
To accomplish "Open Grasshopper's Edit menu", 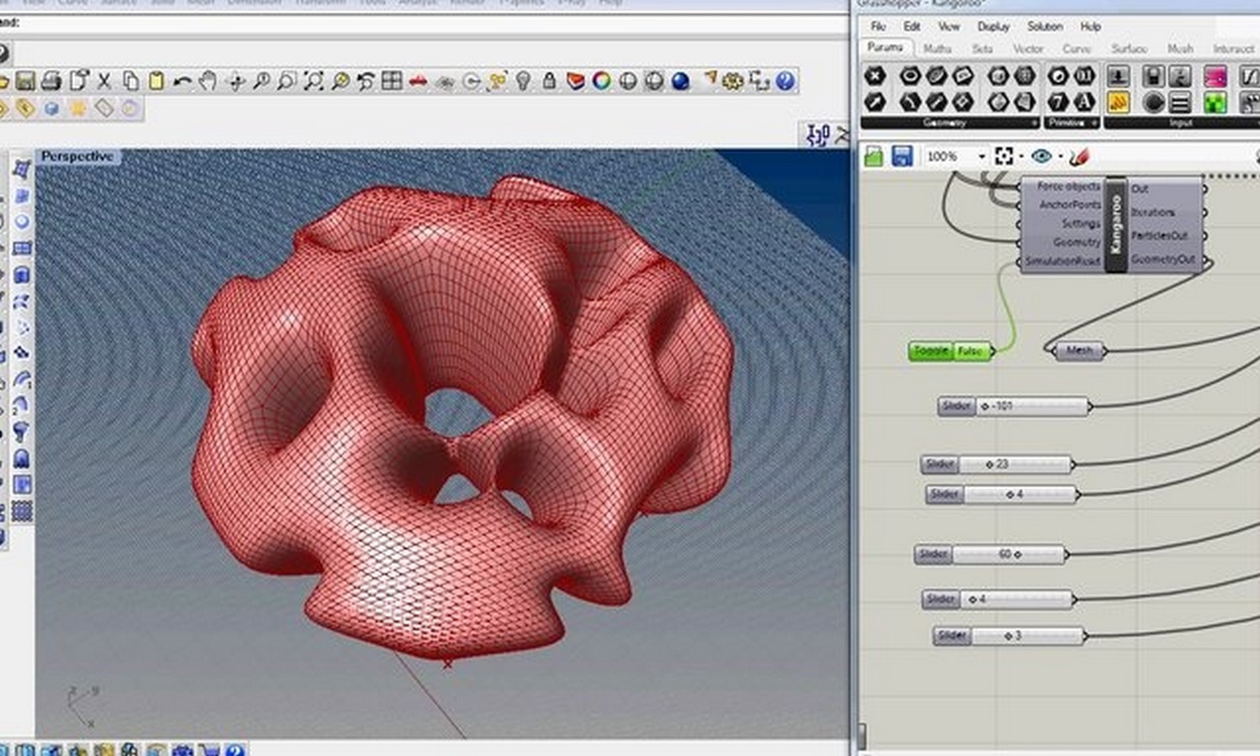I will [911, 26].
